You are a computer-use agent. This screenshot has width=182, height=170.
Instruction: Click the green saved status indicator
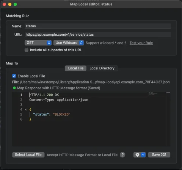(x=14, y=88)
